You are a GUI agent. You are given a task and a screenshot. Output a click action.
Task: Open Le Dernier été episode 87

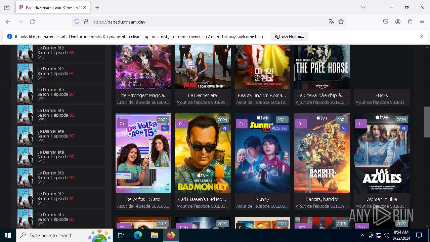[x=61, y=94]
